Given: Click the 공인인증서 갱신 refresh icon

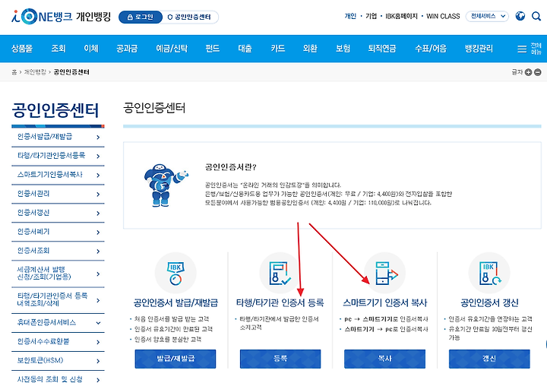Looking at the screenshot, I should coord(489,273).
